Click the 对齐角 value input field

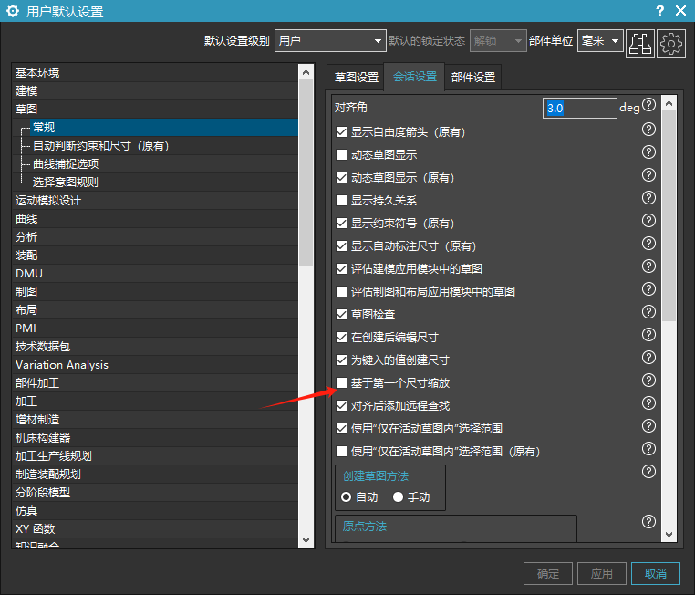point(580,109)
